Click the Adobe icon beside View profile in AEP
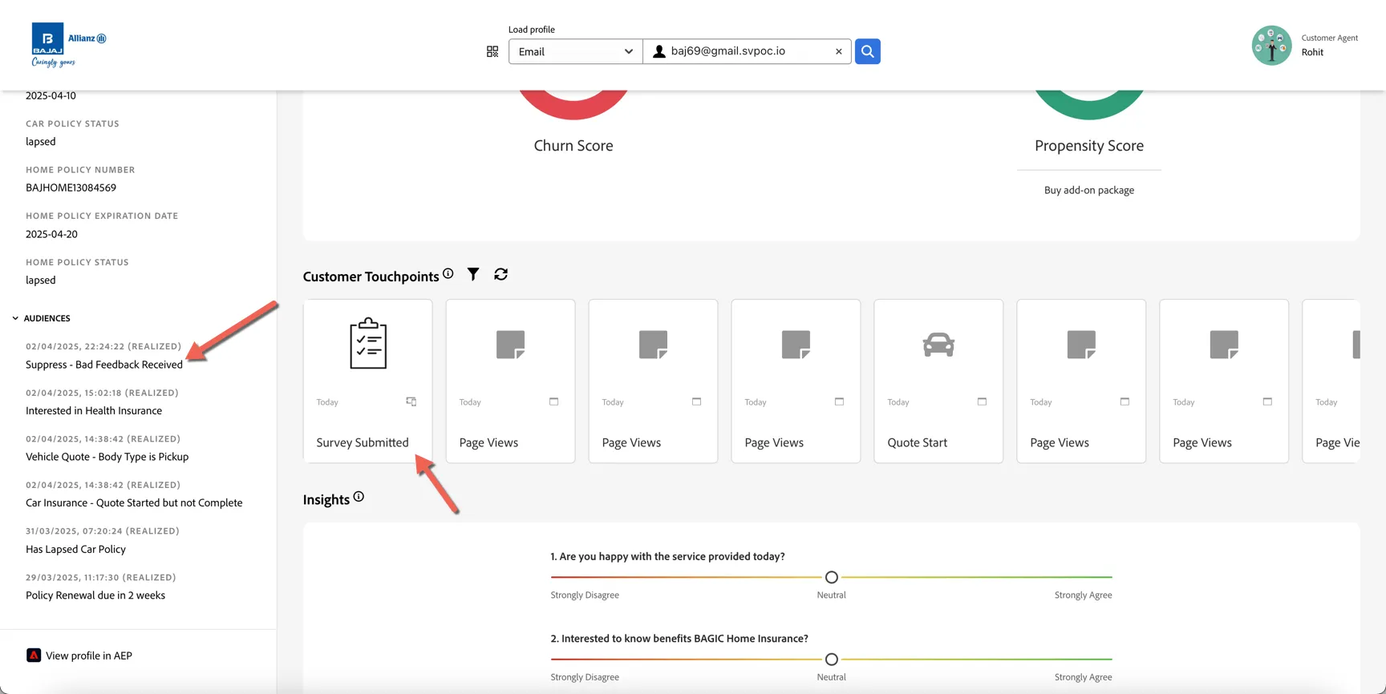Image resolution: width=1386 pixels, height=694 pixels. [34, 656]
